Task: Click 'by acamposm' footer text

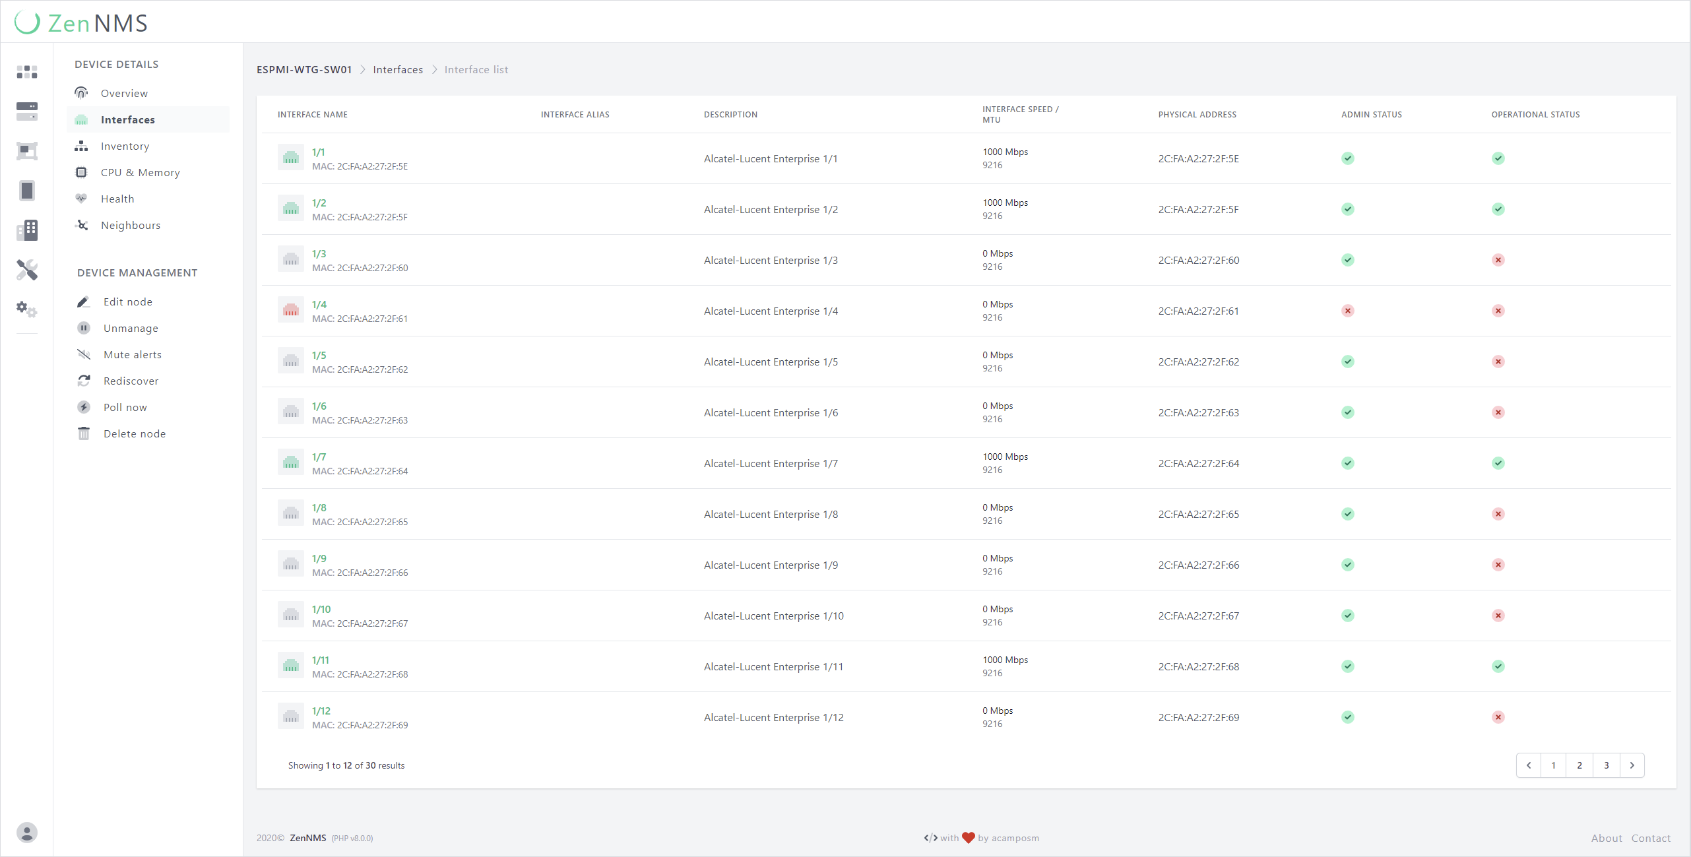Action: 1008,838
